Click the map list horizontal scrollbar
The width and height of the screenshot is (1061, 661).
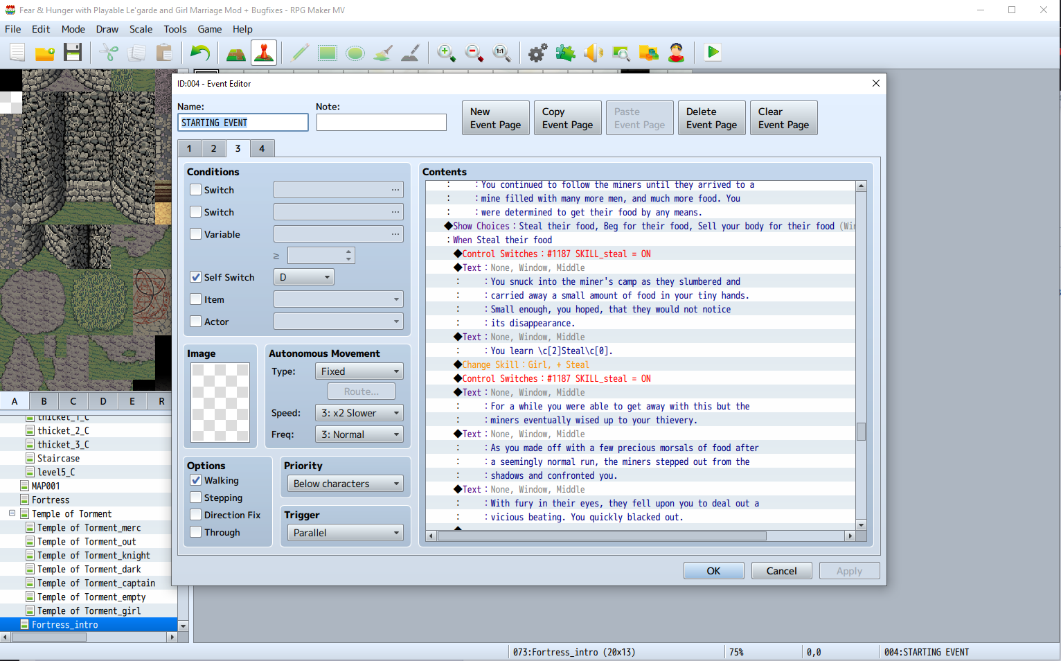(48, 637)
